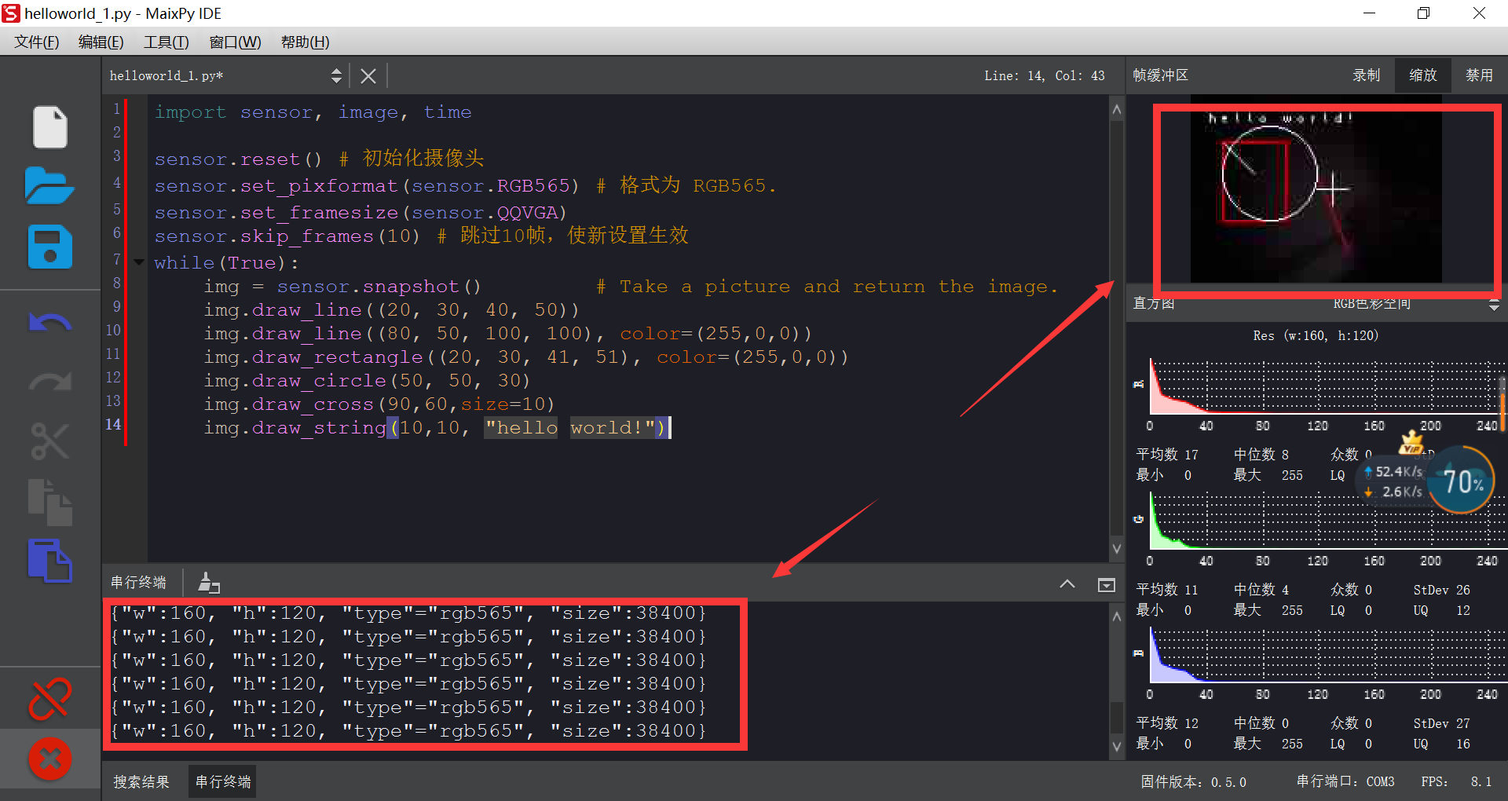Paste code from clipboard
This screenshot has width=1508, height=801.
[x=49, y=561]
